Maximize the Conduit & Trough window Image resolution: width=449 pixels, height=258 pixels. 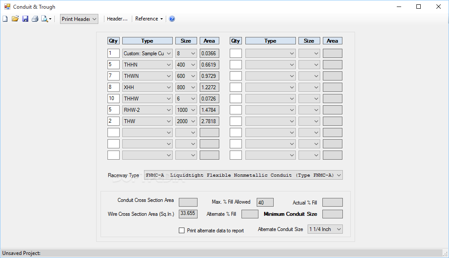[x=419, y=7]
